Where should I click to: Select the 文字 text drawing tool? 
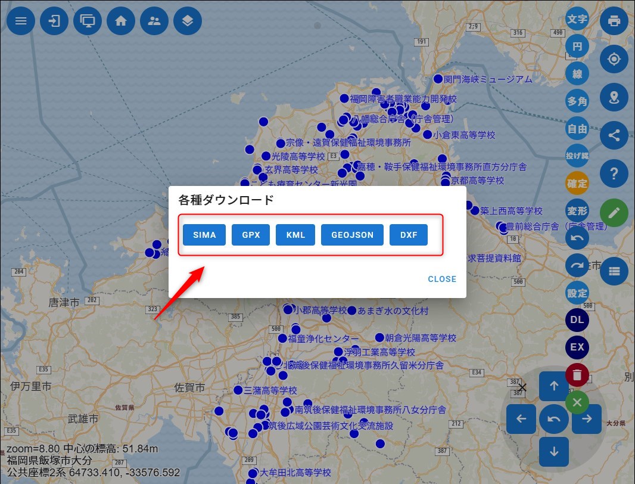tap(577, 20)
